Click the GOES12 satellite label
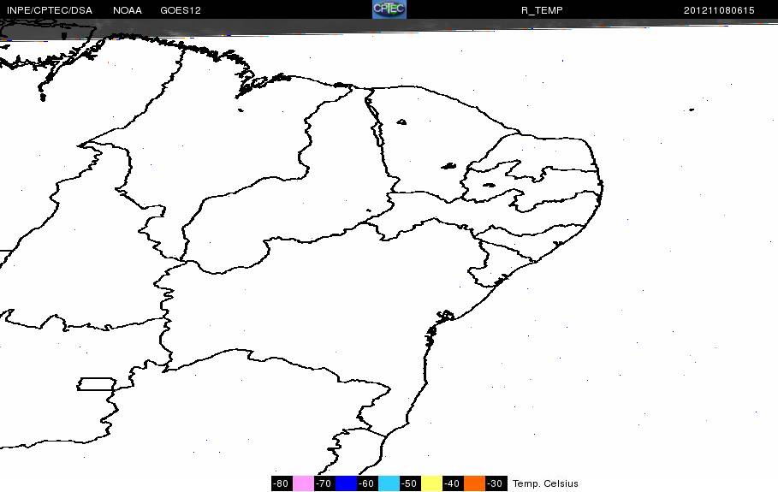 180,10
